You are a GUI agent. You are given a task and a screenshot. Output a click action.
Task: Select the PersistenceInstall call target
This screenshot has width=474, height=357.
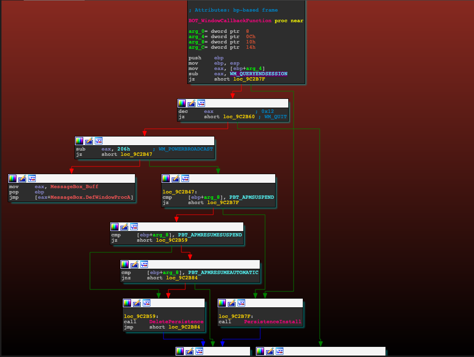(272, 322)
